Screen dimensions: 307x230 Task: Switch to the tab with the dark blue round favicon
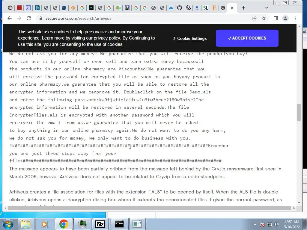click(x=64, y=8)
